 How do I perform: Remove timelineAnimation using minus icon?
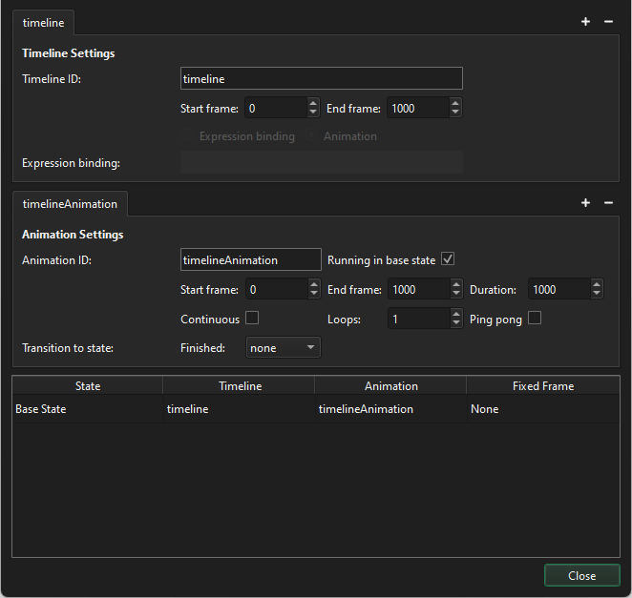click(x=608, y=203)
